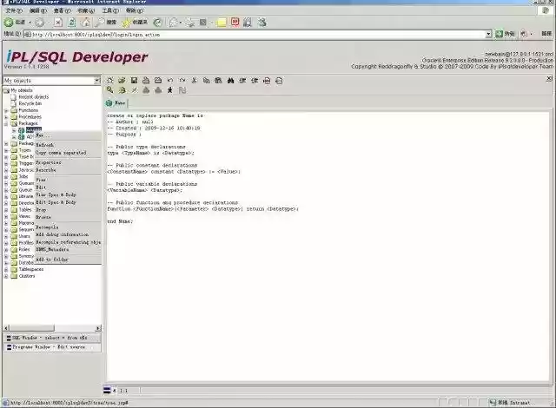The image size is (556, 408).
Task: Click the IE Stop icon
Action: coord(58,23)
